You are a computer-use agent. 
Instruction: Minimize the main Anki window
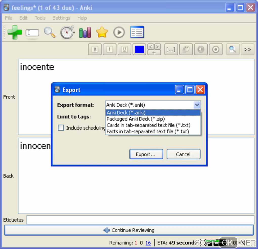click(229, 8)
